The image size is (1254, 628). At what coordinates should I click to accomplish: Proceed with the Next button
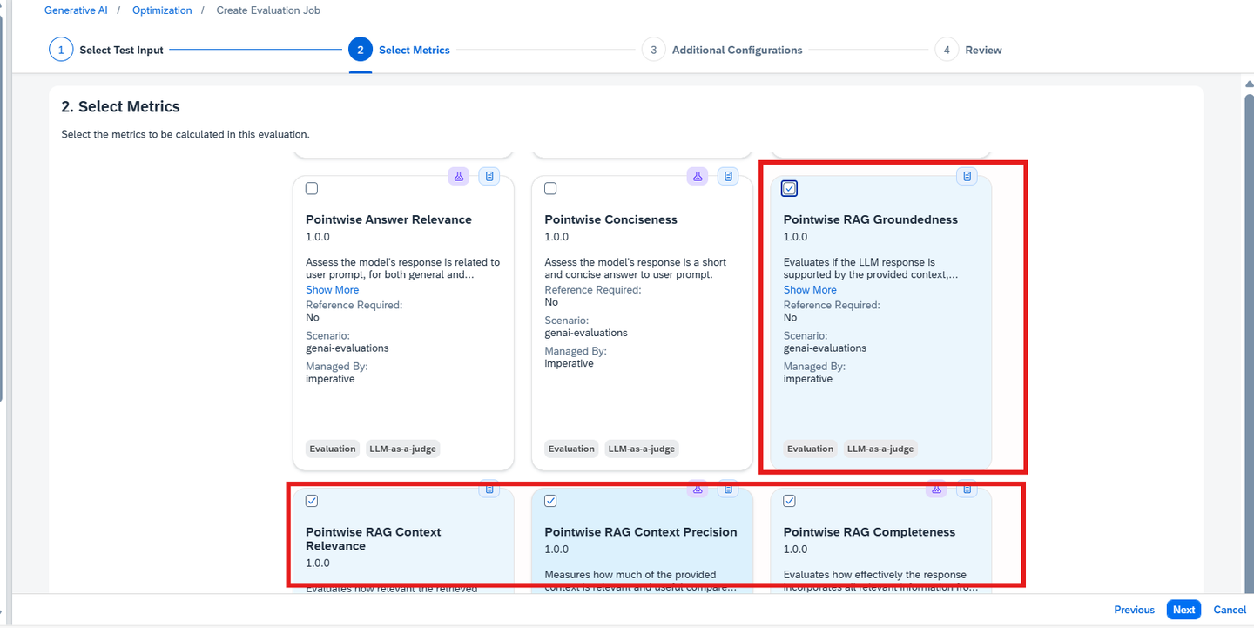click(x=1183, y=610)
